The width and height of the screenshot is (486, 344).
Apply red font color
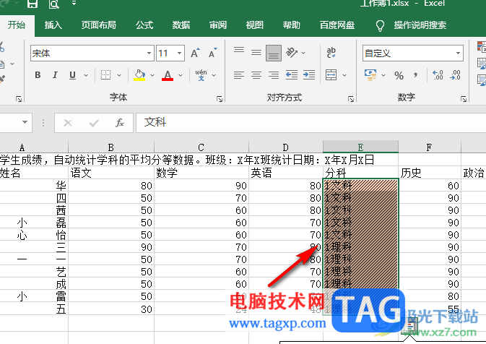click(x=168, y=75)
